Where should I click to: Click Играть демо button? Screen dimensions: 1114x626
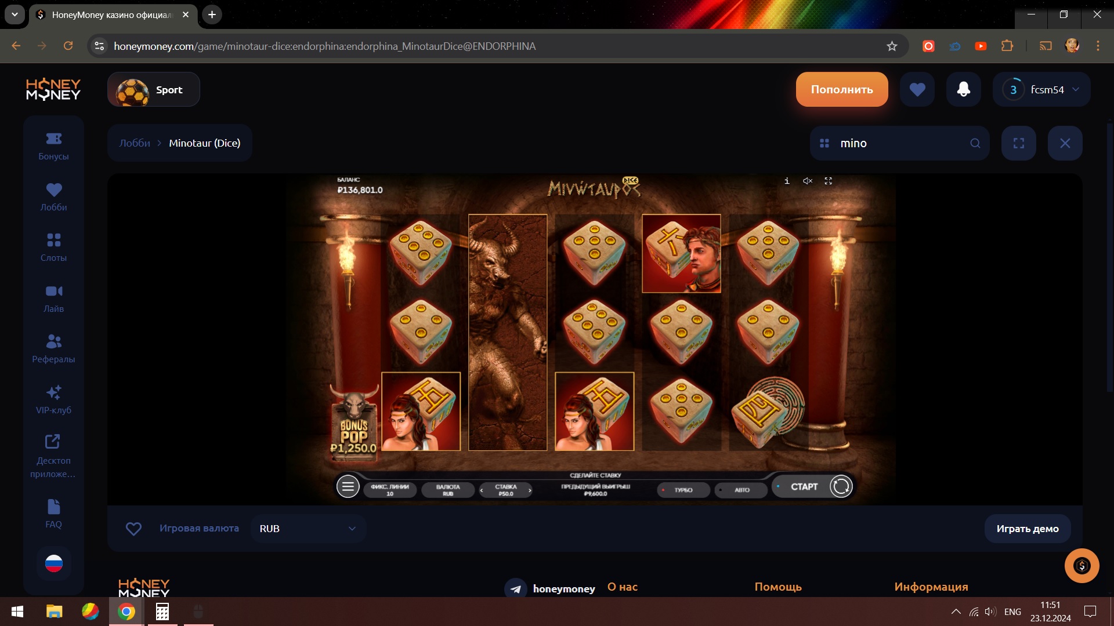click(x=1028, y=529)
